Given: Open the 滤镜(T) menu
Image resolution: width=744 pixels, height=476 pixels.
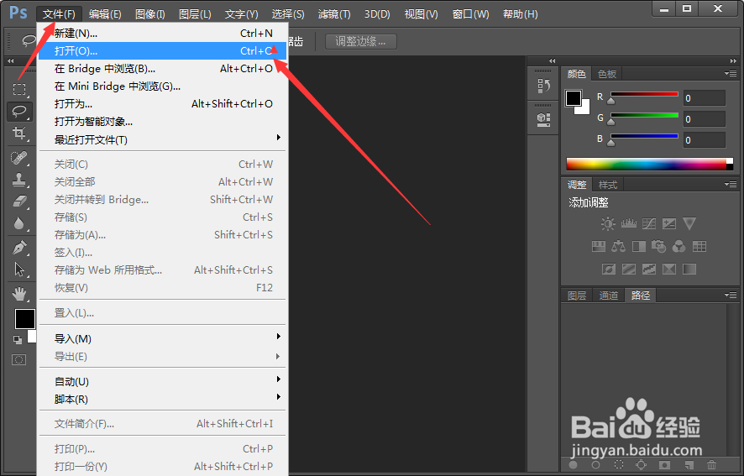Looking at the screenshot, I should pyautogui.click(x=334, y=13).
